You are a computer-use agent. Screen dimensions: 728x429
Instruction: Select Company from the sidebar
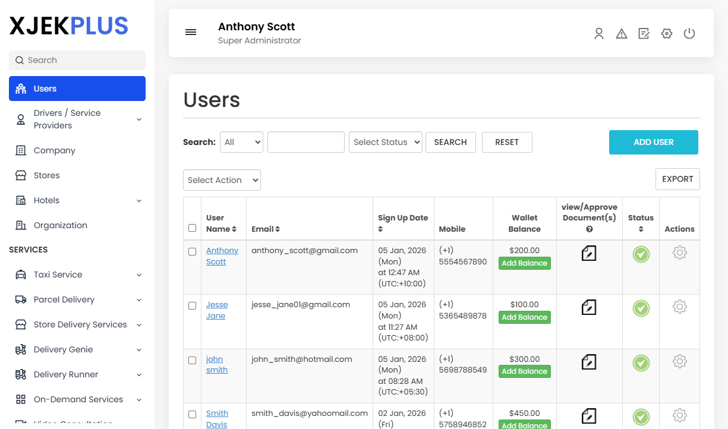pos(77,150)
